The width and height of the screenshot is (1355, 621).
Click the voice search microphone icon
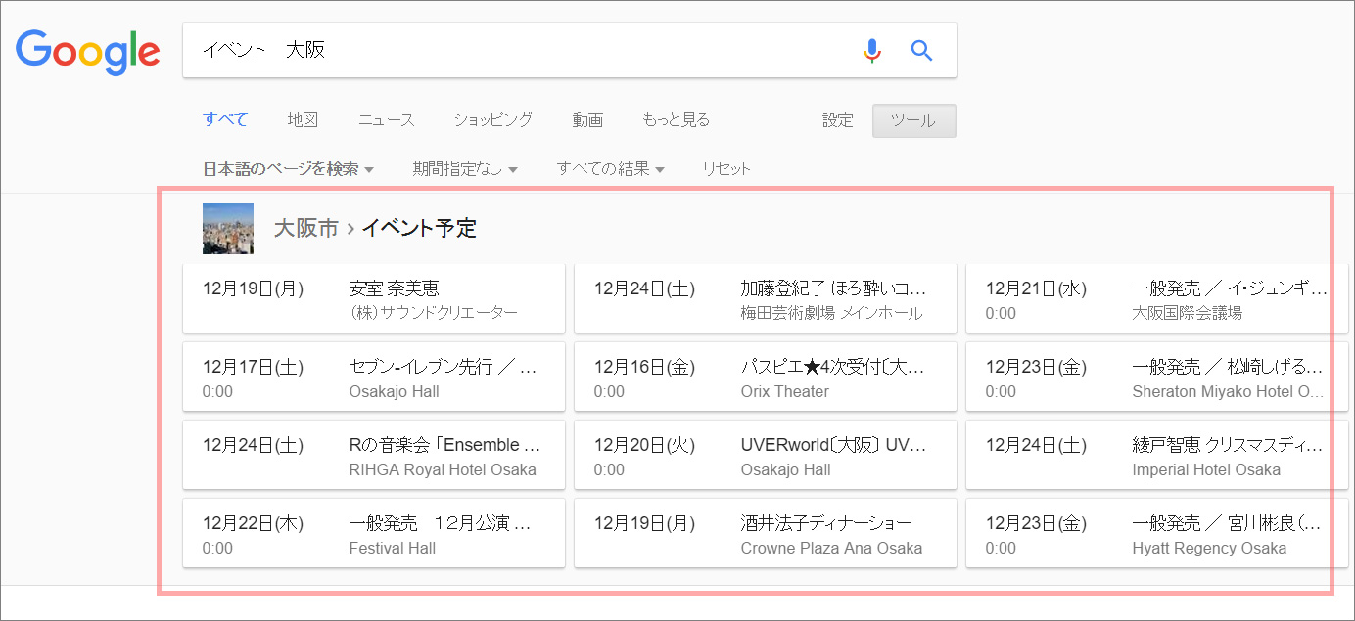click(x=871, y=50)
